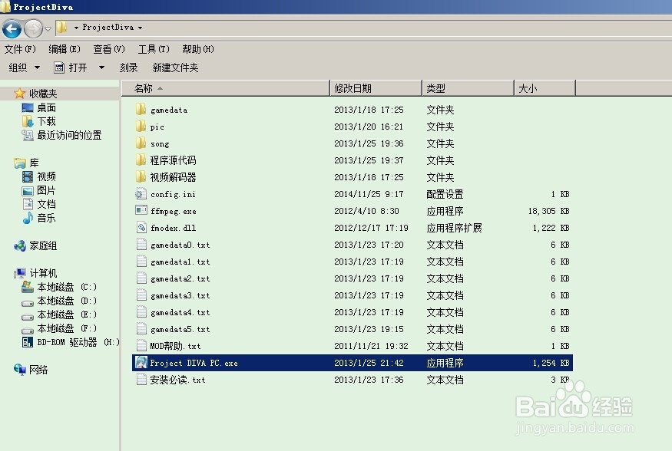Image resolution: width=672 pixels, height=451 pixels.
Task: Click the MOD帮助.txt text document icon
Action: point(142,346)
